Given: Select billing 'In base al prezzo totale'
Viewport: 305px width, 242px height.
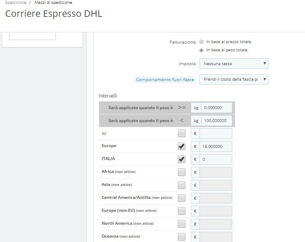Looking at the screenshot, I should 201,42.
